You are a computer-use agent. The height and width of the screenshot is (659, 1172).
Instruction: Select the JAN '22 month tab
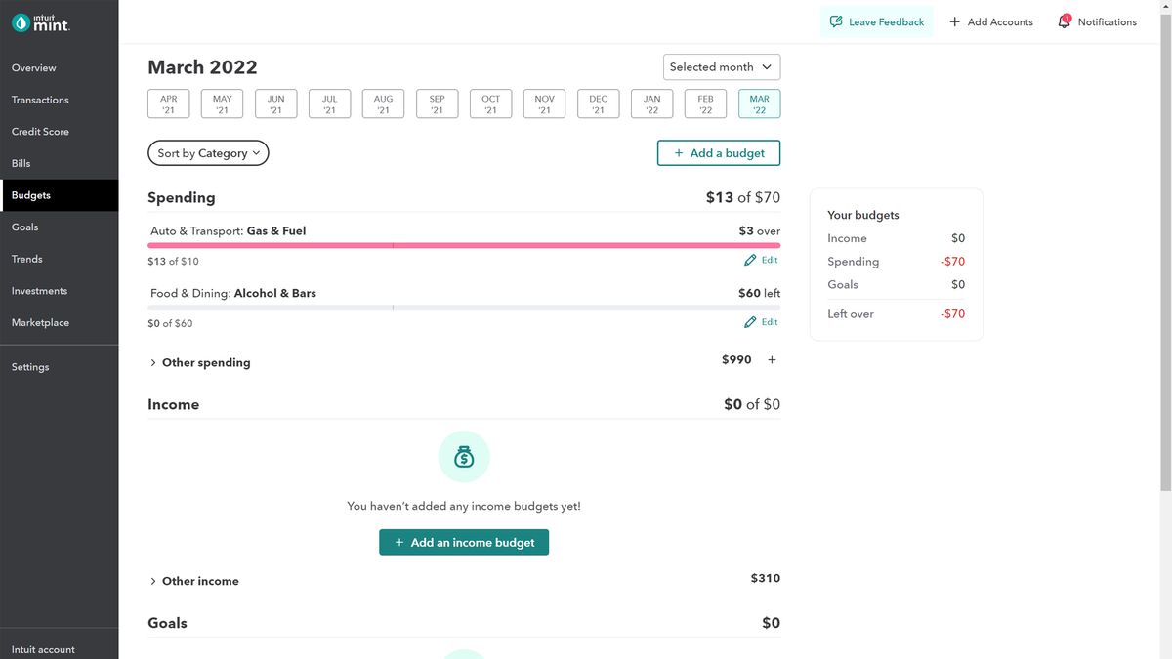tap(651, 103)
